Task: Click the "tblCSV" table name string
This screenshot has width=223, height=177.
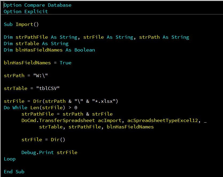Action: pos(48,88)
